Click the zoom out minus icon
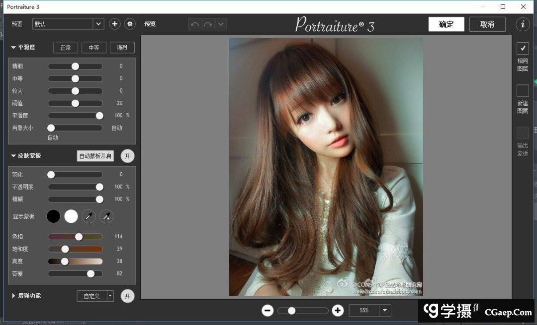The width and height of the screenshot is (537, 325). tap(268, 311)
